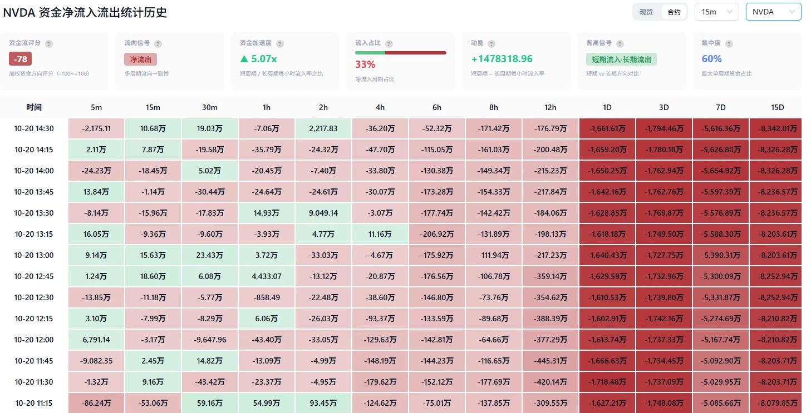This screenshot has height=413, width=811.
Task: Click cell -1,718.48万 in 1D column
Action: pyautogui.click(x=607, y=382)
